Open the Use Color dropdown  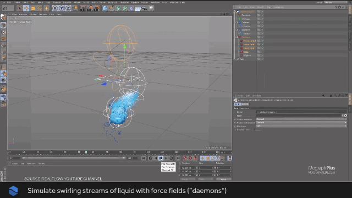301,126
